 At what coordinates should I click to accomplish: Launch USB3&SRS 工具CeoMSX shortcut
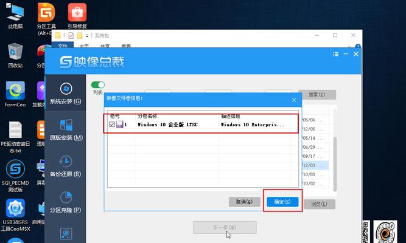[x=15, y=215]
